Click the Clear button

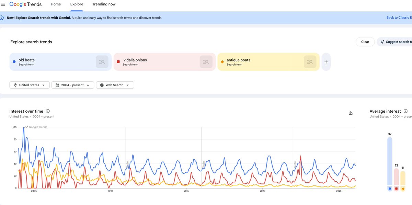click(365, 42)
